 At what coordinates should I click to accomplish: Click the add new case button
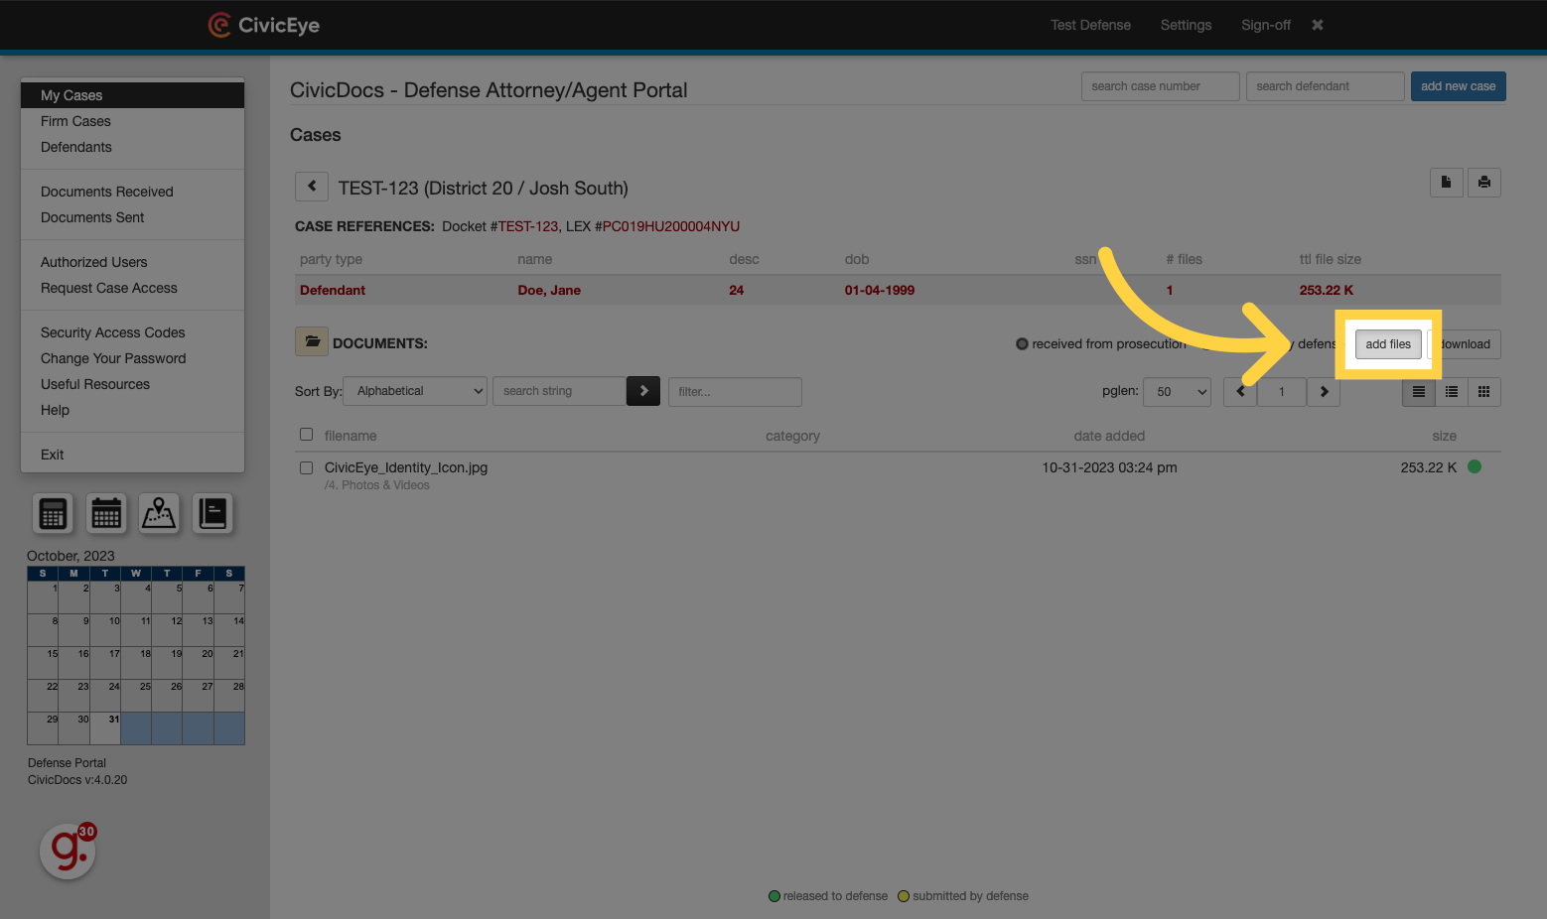[1458, 86]
